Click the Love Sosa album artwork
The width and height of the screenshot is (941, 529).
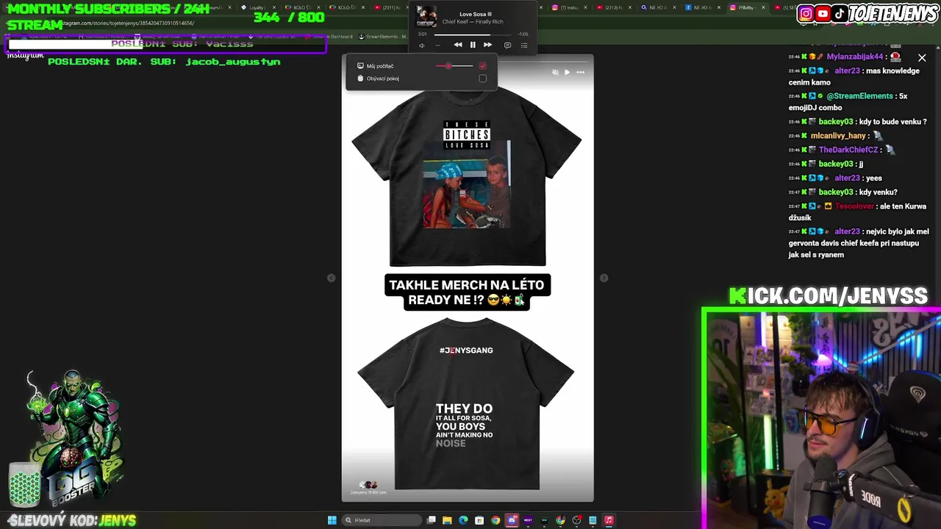coord(426,17)
